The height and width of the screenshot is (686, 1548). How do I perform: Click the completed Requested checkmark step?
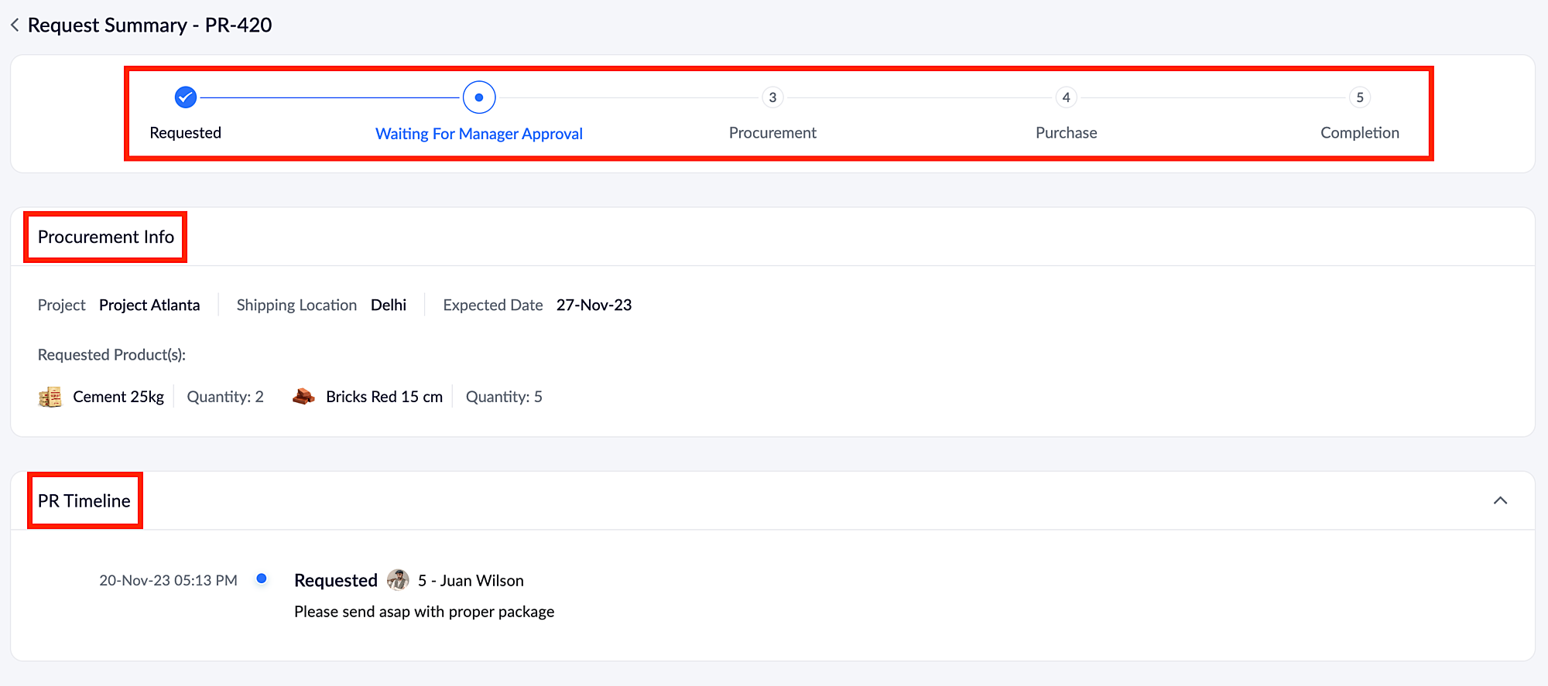[186, 97]
